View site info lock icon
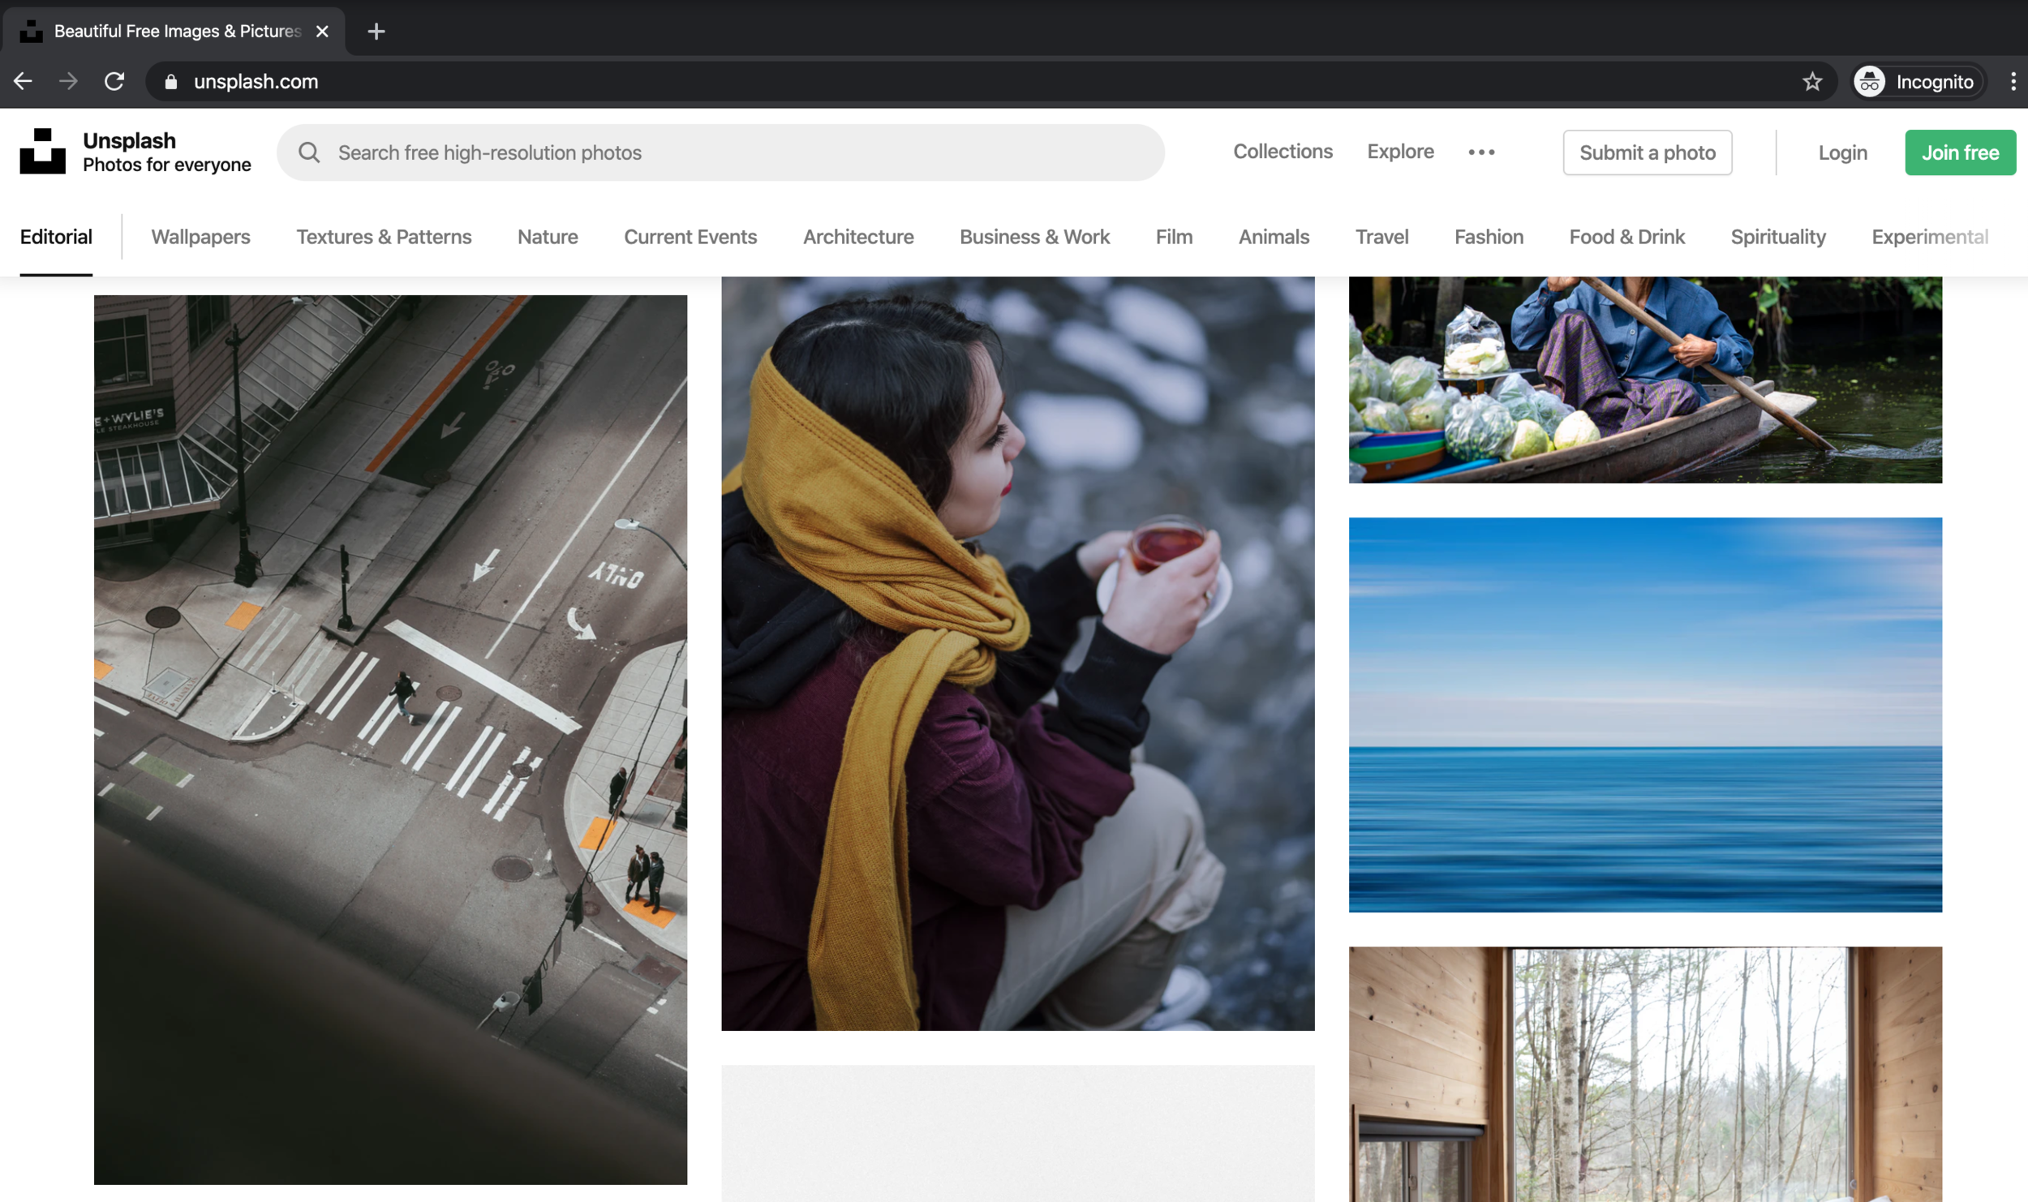The image size is (2028, 1202). coord(171,82)
